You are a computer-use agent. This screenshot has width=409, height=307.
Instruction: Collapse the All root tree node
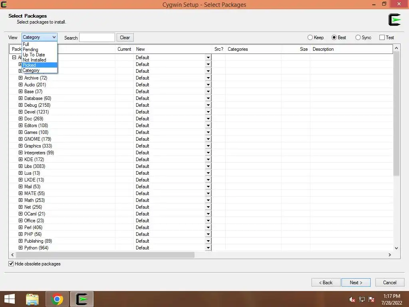14,58
